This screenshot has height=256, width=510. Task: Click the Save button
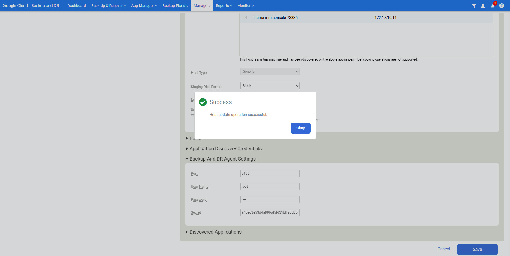coord(477,249)
